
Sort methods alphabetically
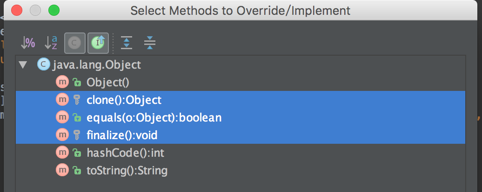[x=51, y=43]
